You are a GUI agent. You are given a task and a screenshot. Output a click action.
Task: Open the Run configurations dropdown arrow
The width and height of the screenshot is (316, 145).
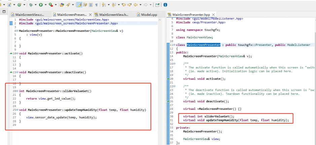pos(45,5)
